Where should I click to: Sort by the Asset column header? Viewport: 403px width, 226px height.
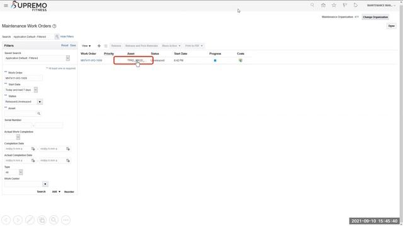coord(131,54)
